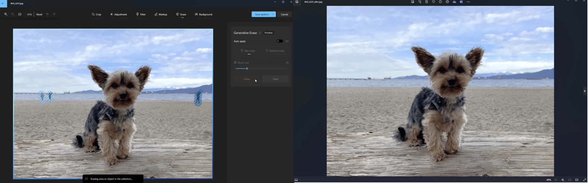Open the three-dot more menu in viewer
The width and height of the screenshot is (588, 183).
pos(468,2)
